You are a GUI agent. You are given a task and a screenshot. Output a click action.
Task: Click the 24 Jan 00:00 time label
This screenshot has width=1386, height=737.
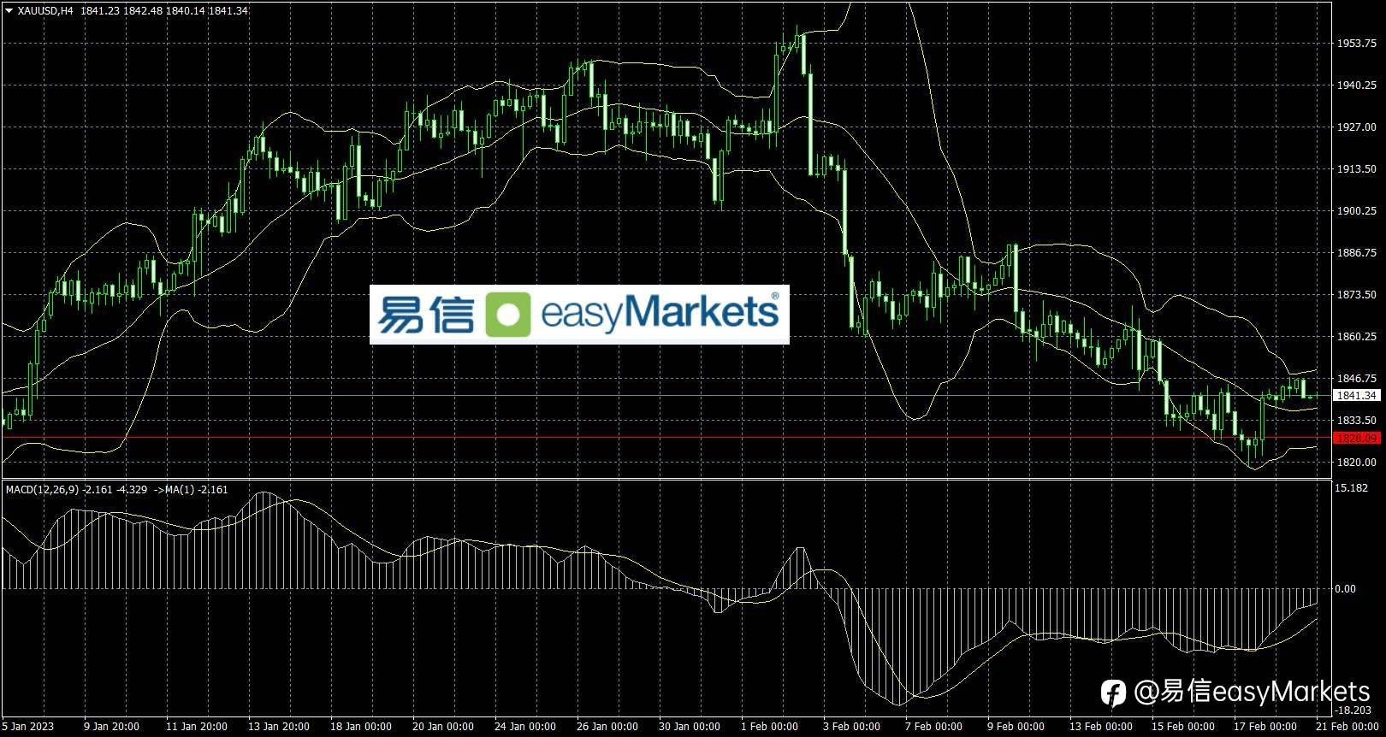click(x=525, y=727)
